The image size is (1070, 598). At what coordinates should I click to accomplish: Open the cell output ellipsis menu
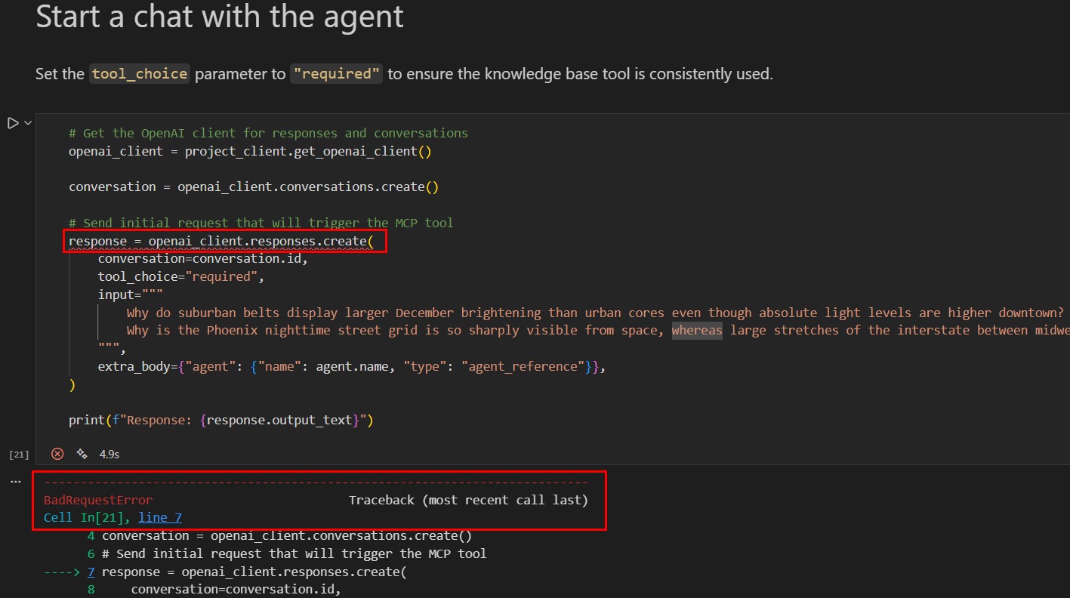click(x=15, y=482)
